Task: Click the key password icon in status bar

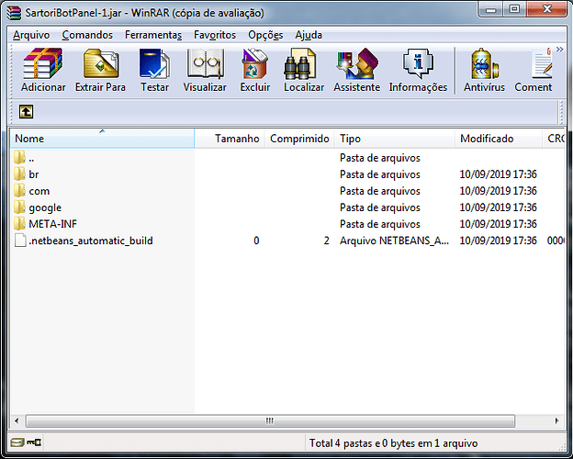Action: (x=34, y=442)
